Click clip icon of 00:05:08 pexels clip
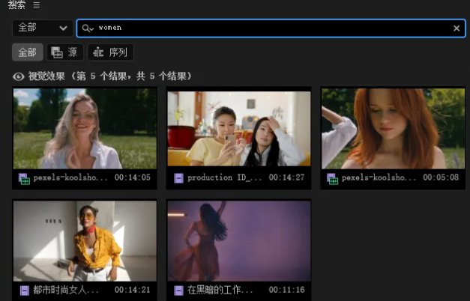Viewport: 470px width, 301px height. click(331, 178)
